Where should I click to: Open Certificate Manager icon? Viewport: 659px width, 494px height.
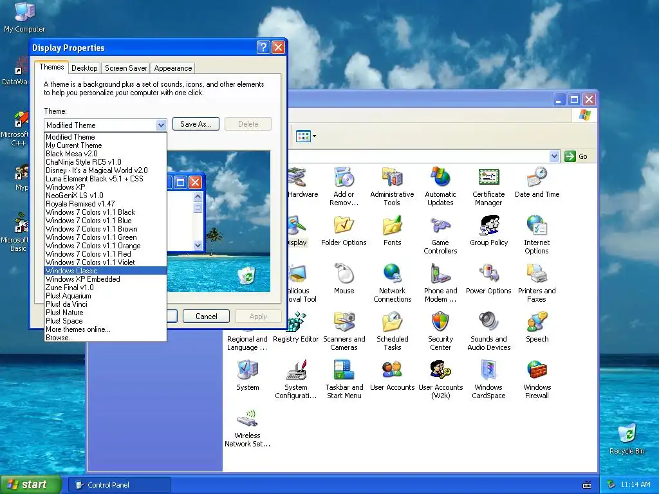(x=488, y=187)
